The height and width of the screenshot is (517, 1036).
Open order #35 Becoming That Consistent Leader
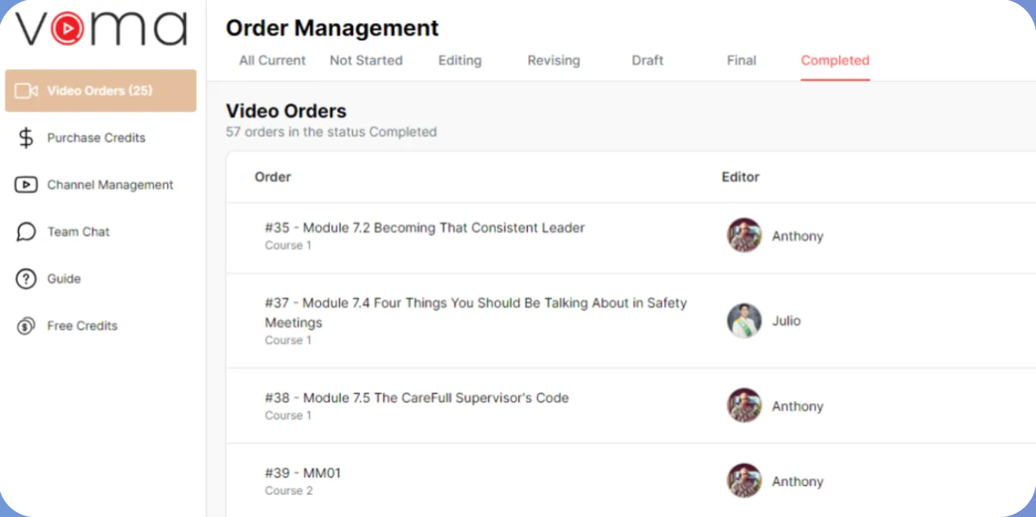tap(424, 228)
